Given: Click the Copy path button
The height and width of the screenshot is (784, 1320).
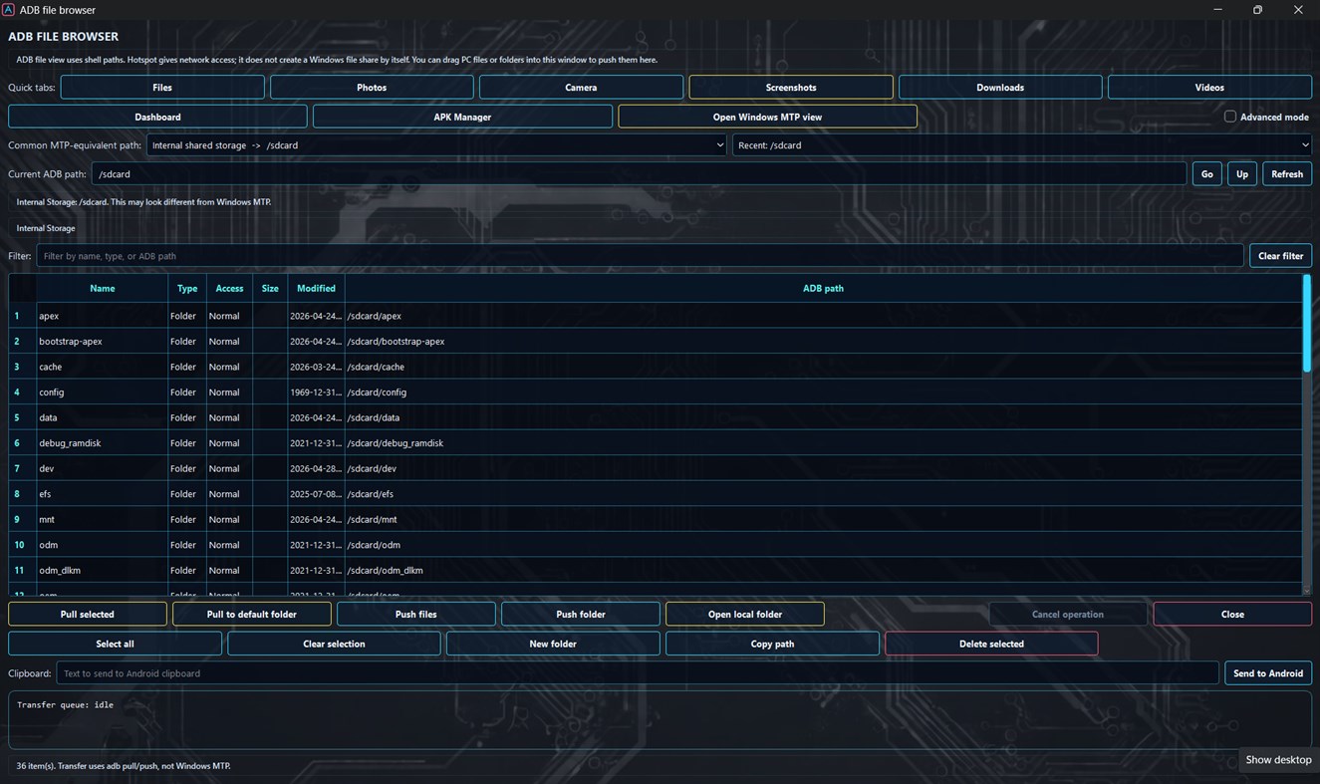Looking at the screenshot, I should point(772,644).
